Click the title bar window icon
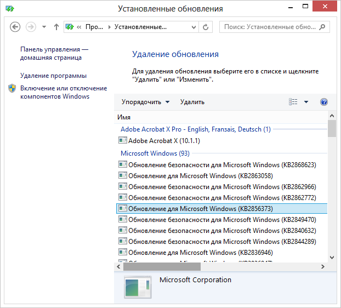The width and height of the screenshot is (341, 308). coord(10,9)
